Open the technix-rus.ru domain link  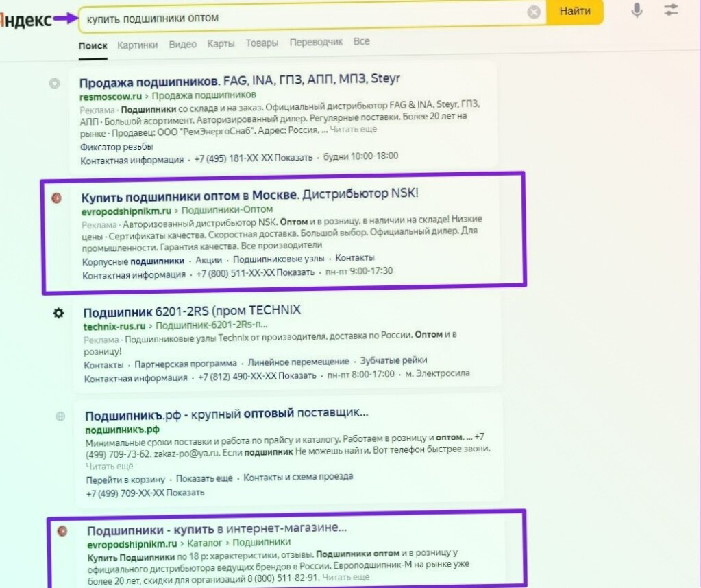pyautogui.click(x=114, y=326)
